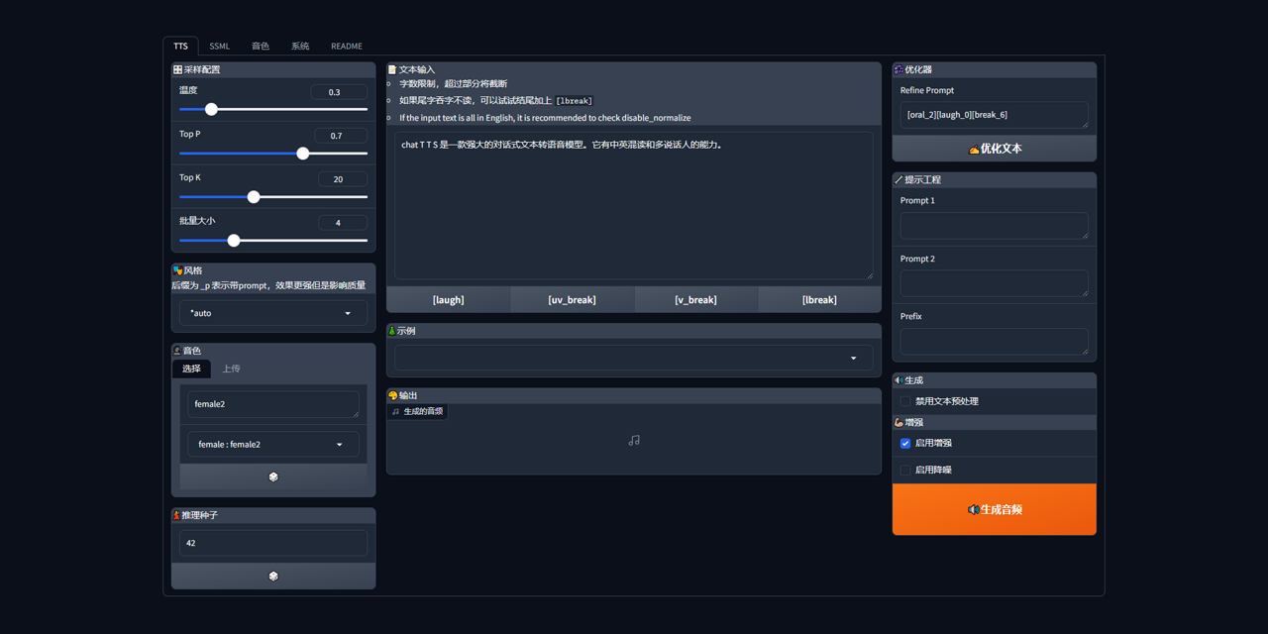Enable the 启用降噪 checkbox
Image resolution: width=1268 pixels, height=634 pixels.
[x=905, y=470]
